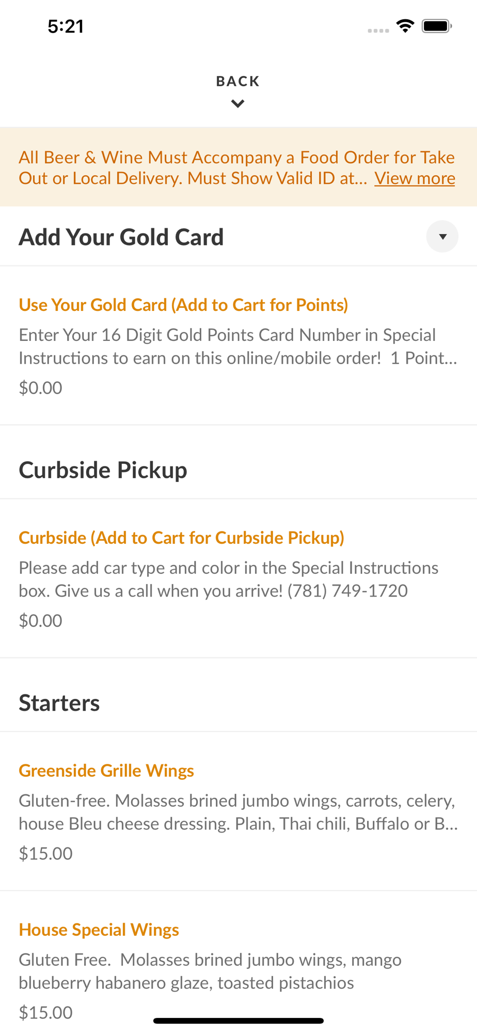
Task: Open Curbside Add to Cart item
Action: (x=181, y=538)
